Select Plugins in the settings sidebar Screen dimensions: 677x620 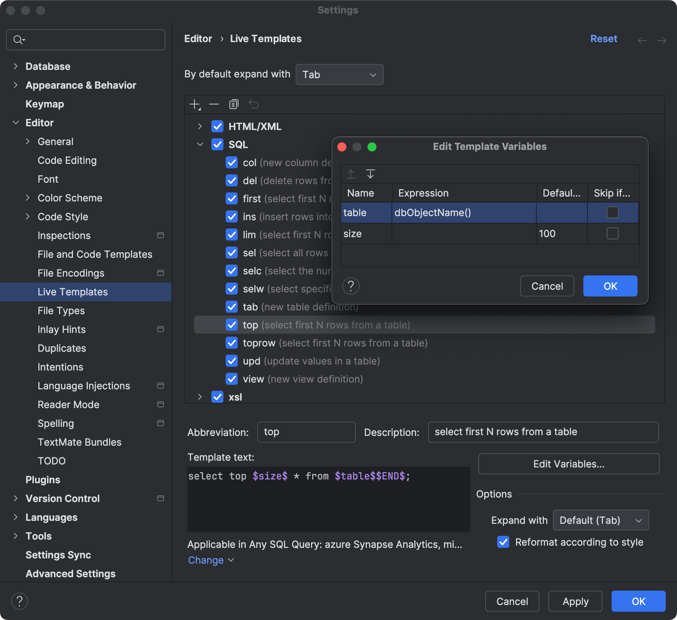43,479
